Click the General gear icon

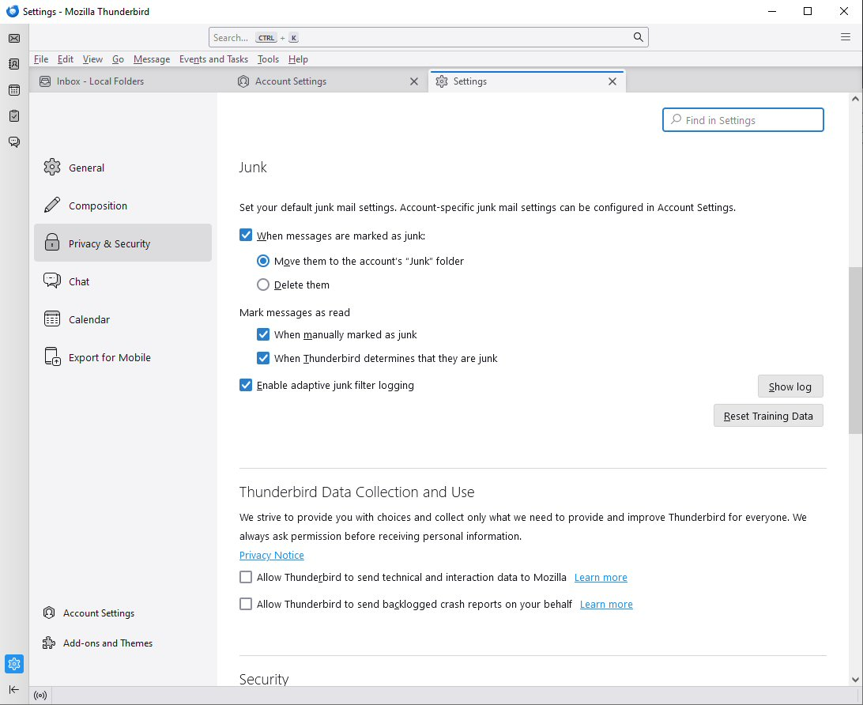pyautogui.click(x=52, y=168)
